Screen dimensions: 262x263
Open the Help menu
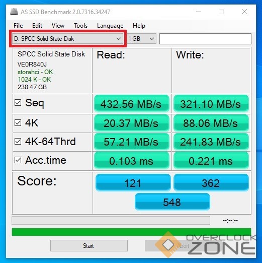coord(139,26)
